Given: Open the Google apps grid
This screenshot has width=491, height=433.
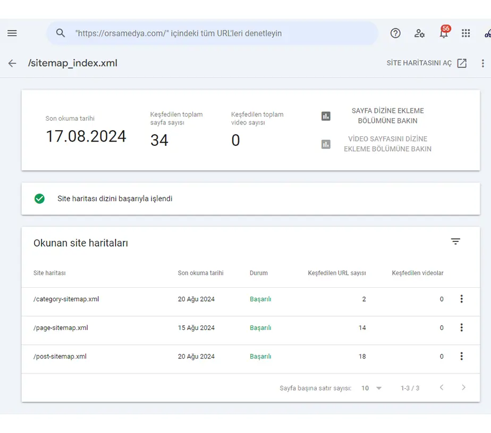Looking at the screenshot, I should (465, 33).
